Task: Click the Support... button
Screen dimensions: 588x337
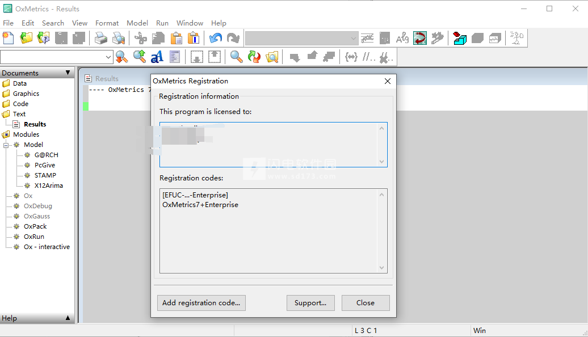Action: click(310, 303)
